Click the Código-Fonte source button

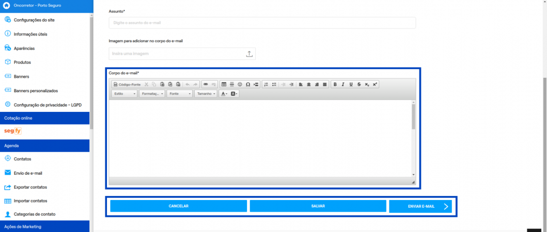pyautogui.click(x=128, y=85)
